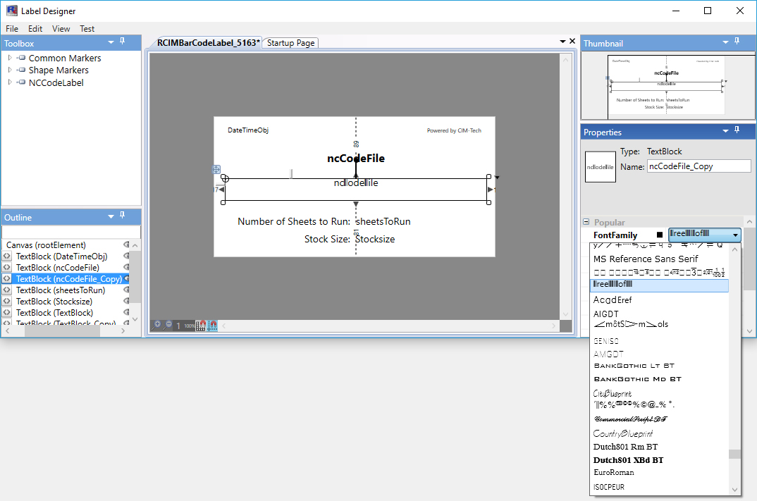Click the move handle of selected TextBlock
This screenshot has height=501, width=757.
tap(216, 169)
